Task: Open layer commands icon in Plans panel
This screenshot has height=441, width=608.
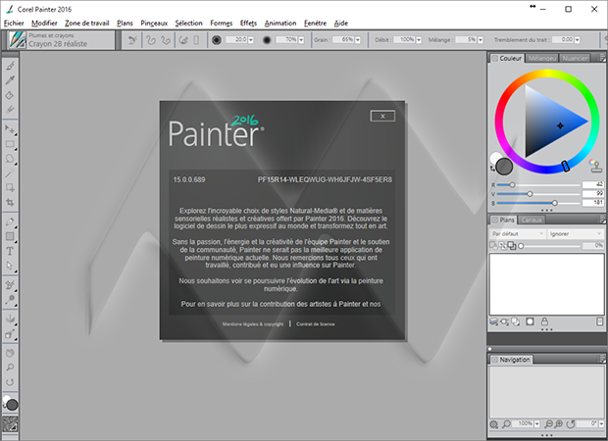Action: click(x=493, y=321)
